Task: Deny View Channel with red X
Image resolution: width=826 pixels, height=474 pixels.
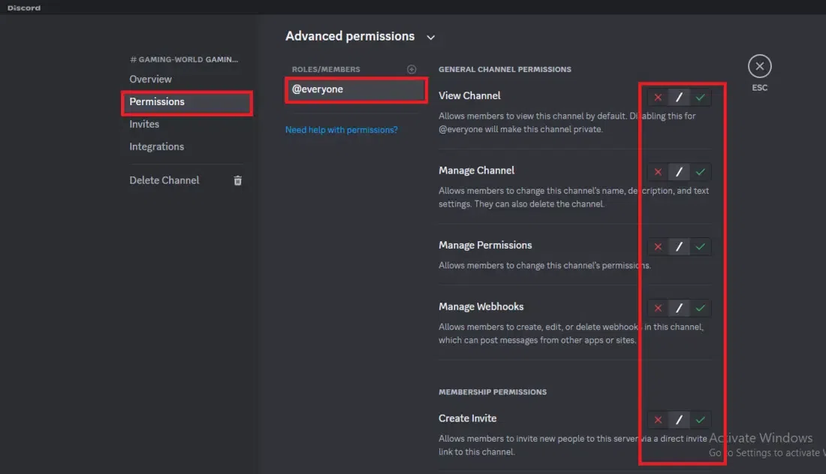Action: pos(658,98)
